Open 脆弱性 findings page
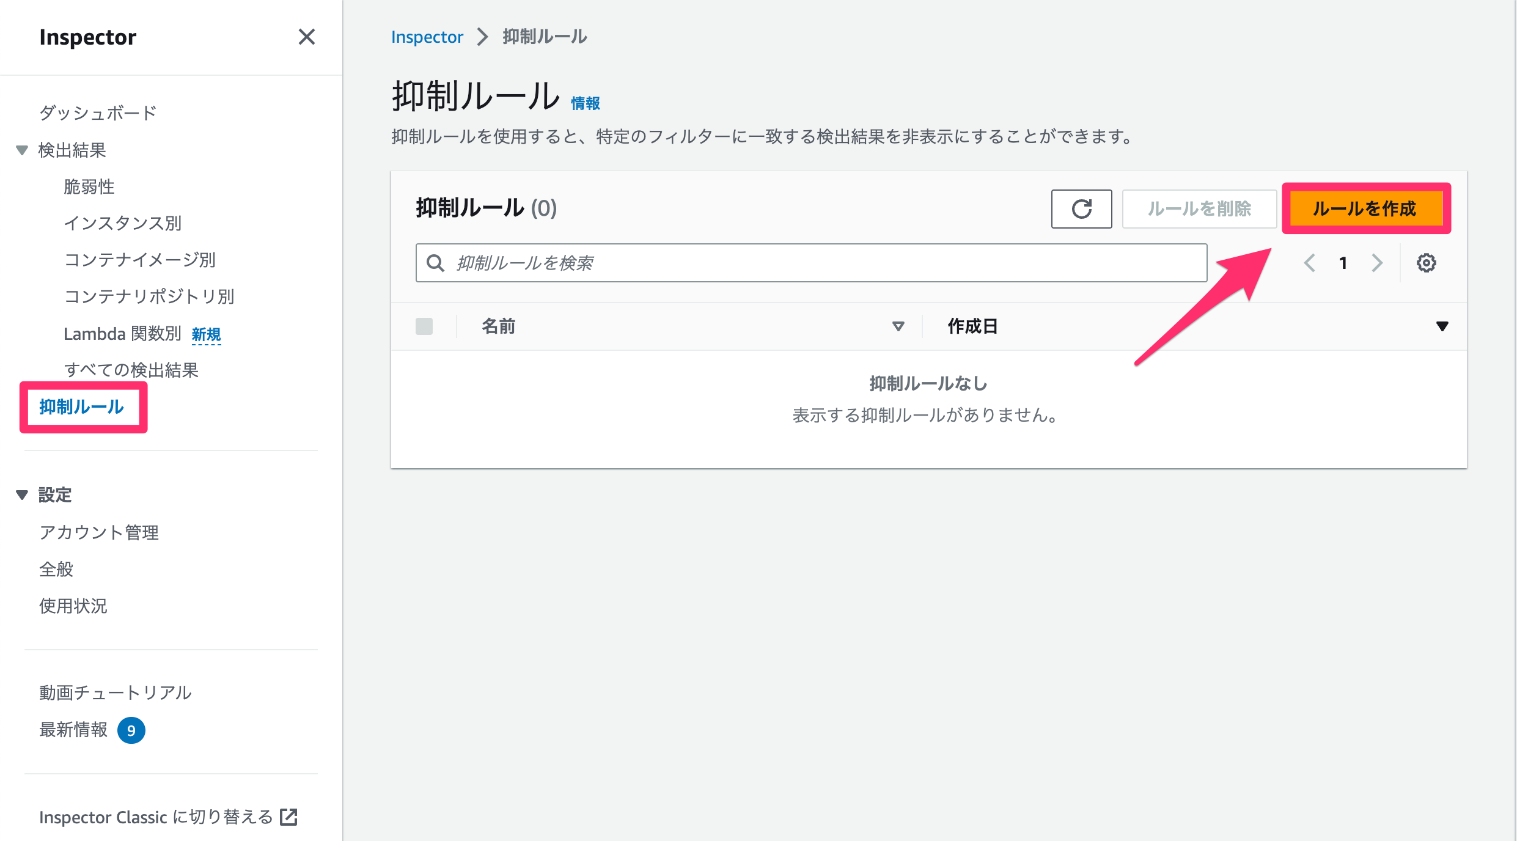Viewport: 1517px width, 841px height. pyautogui.click(x=89, y=186)
